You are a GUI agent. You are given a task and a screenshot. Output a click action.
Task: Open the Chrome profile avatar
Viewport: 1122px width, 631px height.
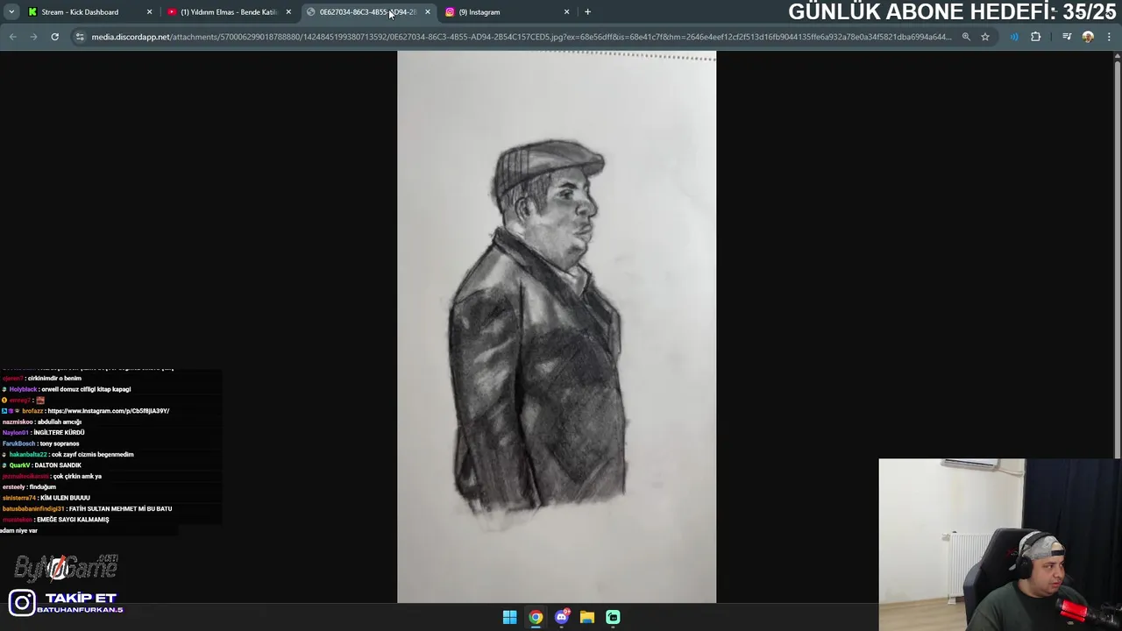[x=1088, y=37]
